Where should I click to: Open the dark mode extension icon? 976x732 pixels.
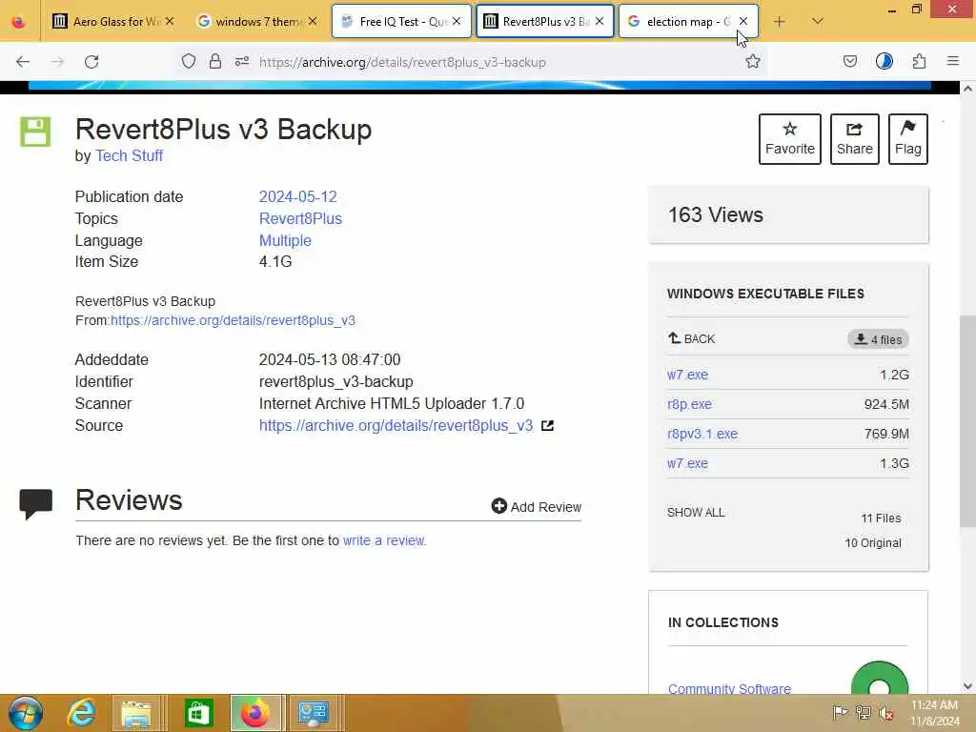point(884,61)
